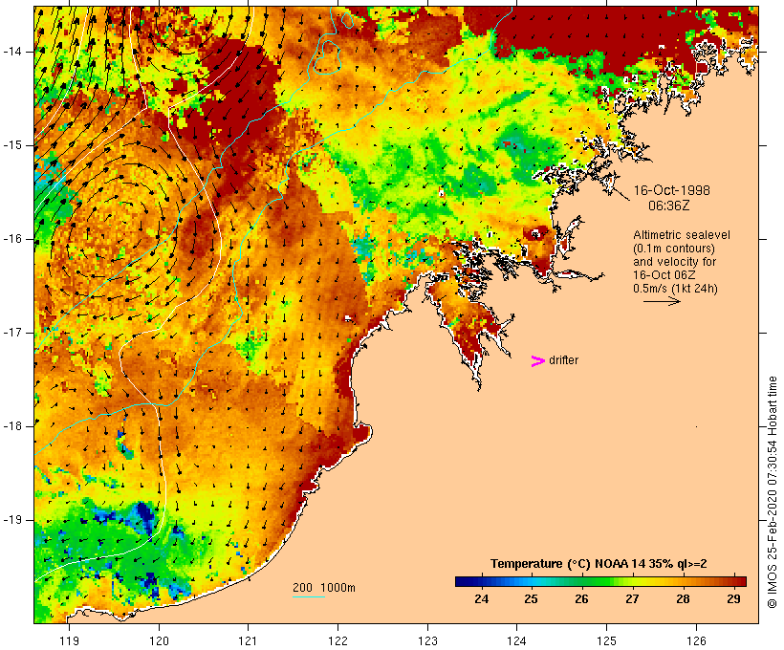784x650 pixels.
Task: Click the colorbar label '25'
Action: click(x=531, y=599)
